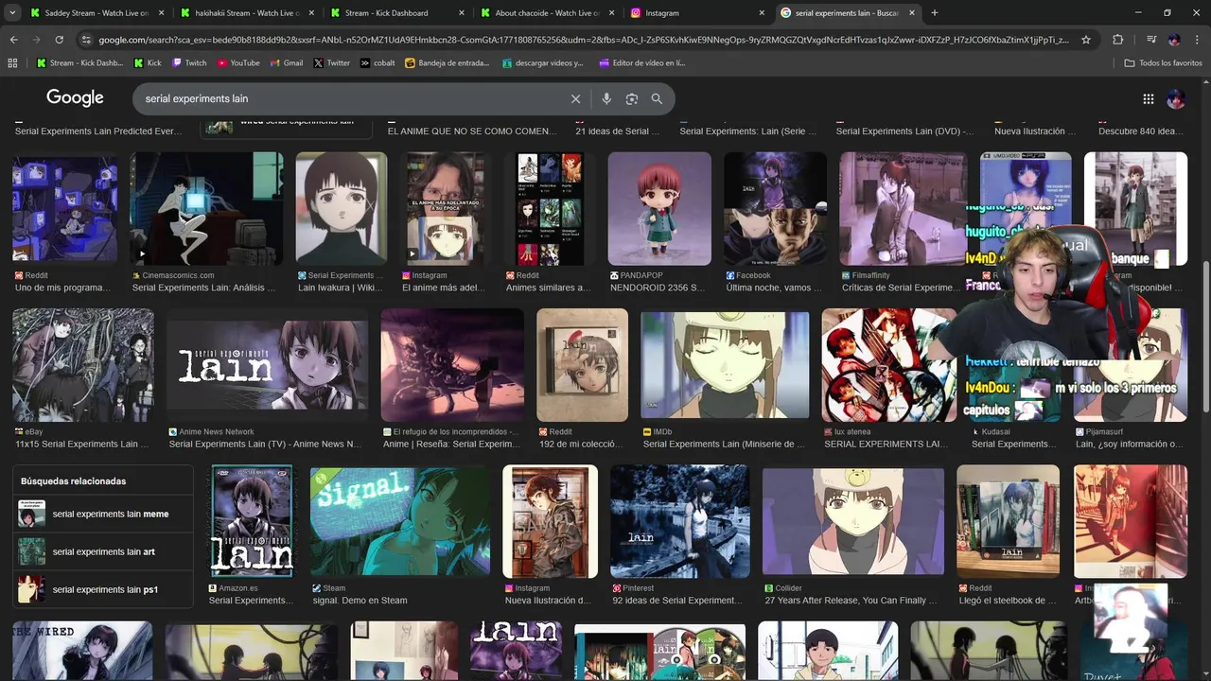The height and width of the screenshot is (681, 1211).
Task: Open Amazon.es Lain DVD cover image
Action: tap(251, 521)
